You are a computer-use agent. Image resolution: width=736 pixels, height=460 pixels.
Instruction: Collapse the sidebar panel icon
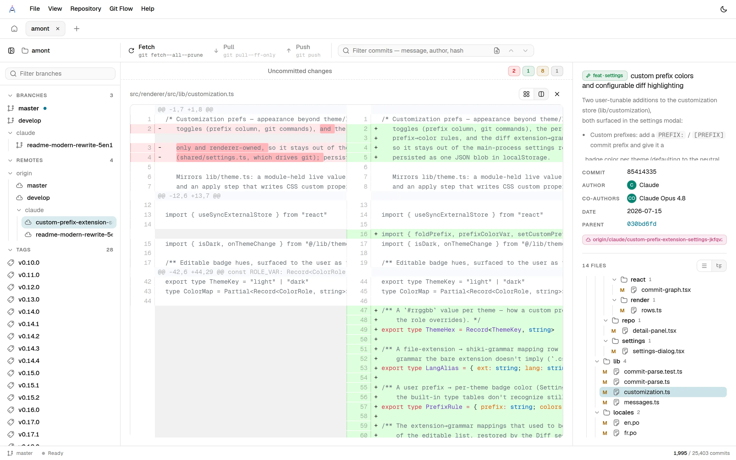point(11,51)
